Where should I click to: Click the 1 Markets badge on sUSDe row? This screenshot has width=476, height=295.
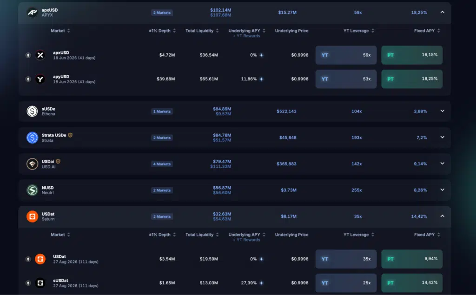[162, 111]
